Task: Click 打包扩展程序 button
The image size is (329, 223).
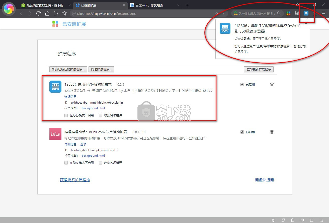Action: pyautogui.click(x=101, y=69)
